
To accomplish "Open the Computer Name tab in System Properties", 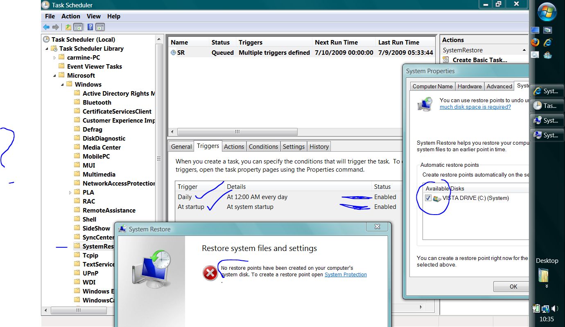I will pyautogui.click(x=433, y=86).
